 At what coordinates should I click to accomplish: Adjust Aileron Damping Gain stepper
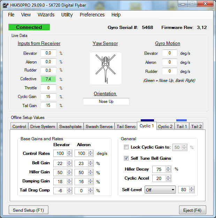[91, 181]
